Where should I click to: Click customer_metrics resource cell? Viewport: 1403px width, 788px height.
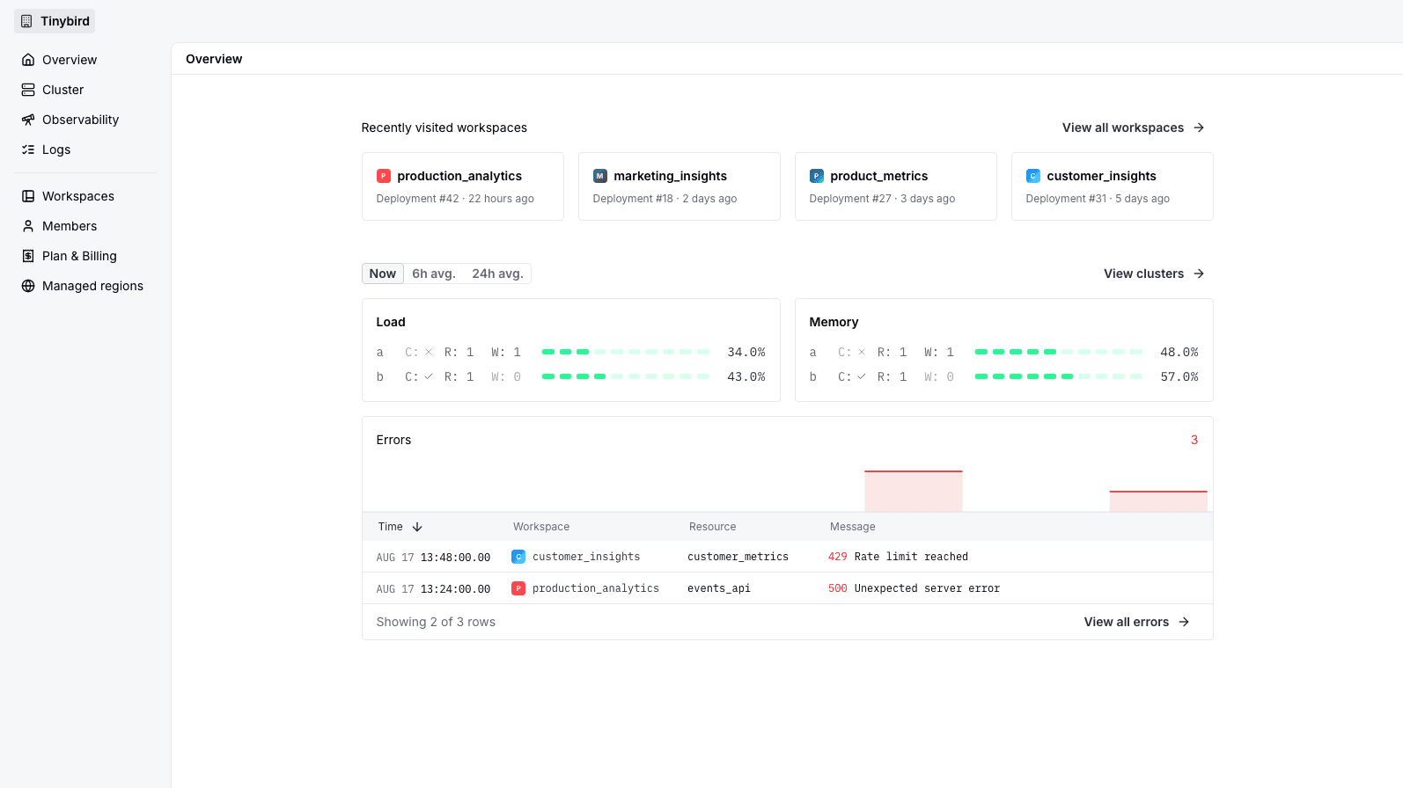pos(738,557)
